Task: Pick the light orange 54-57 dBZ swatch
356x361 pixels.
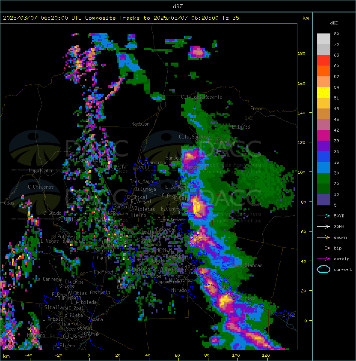Action: [323, 82]
